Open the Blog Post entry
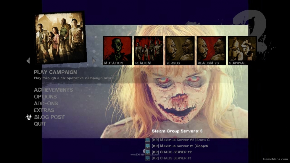The height and width of the screenshot is (163, 290). click(49, 117)
